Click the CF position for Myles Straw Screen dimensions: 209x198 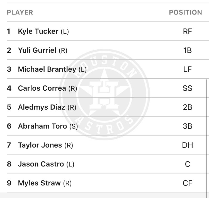[188, 183]
